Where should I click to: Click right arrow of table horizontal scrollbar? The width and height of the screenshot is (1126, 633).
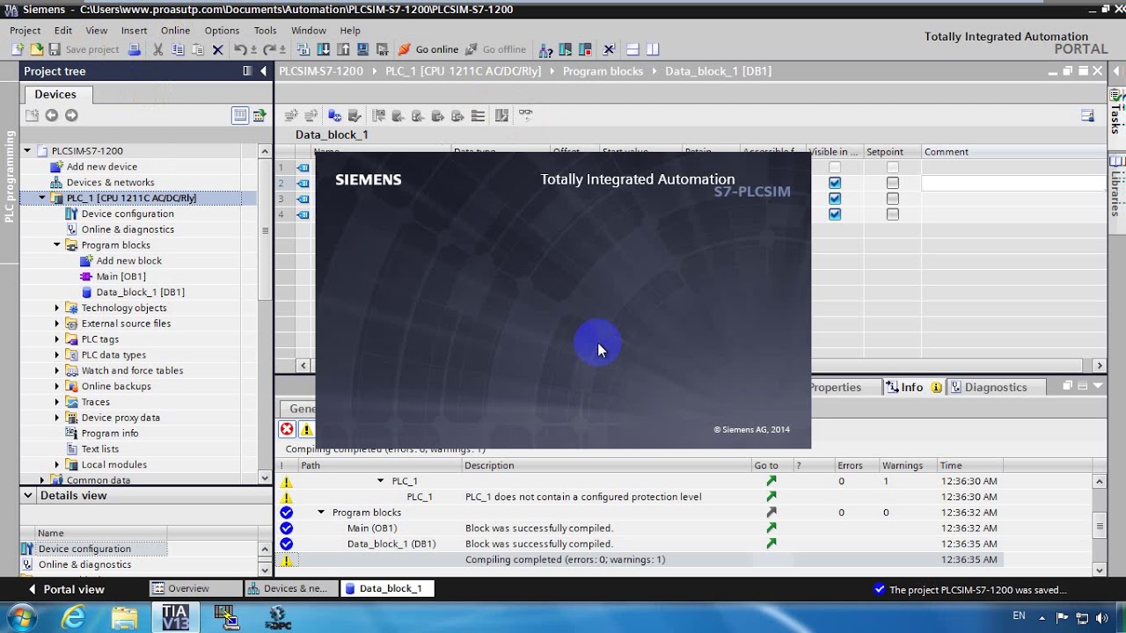click(1099, 366)
